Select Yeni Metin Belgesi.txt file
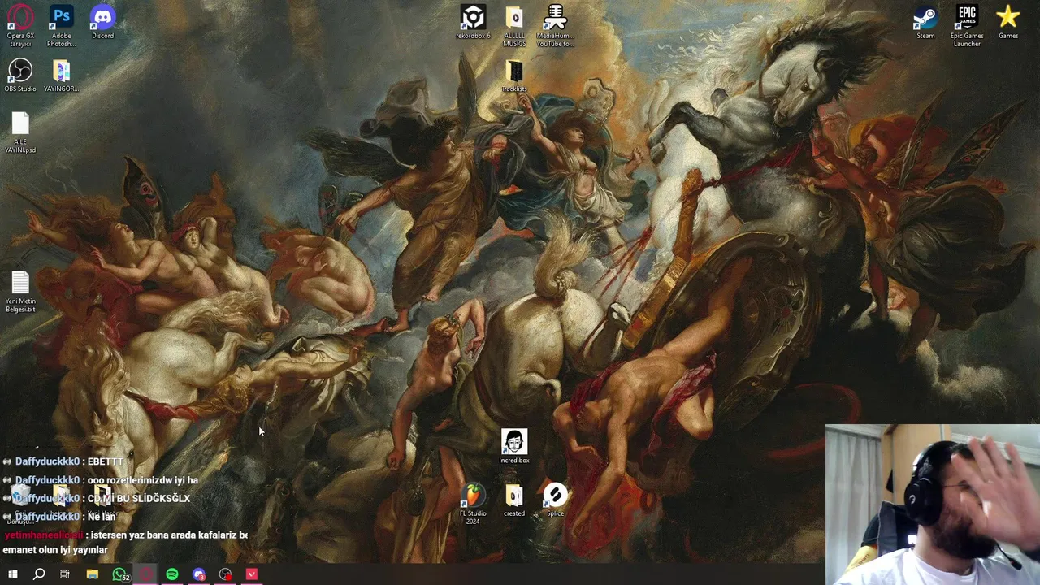Image resolution: width=1040 pixels, height=585 pixels. click(20, 291)
